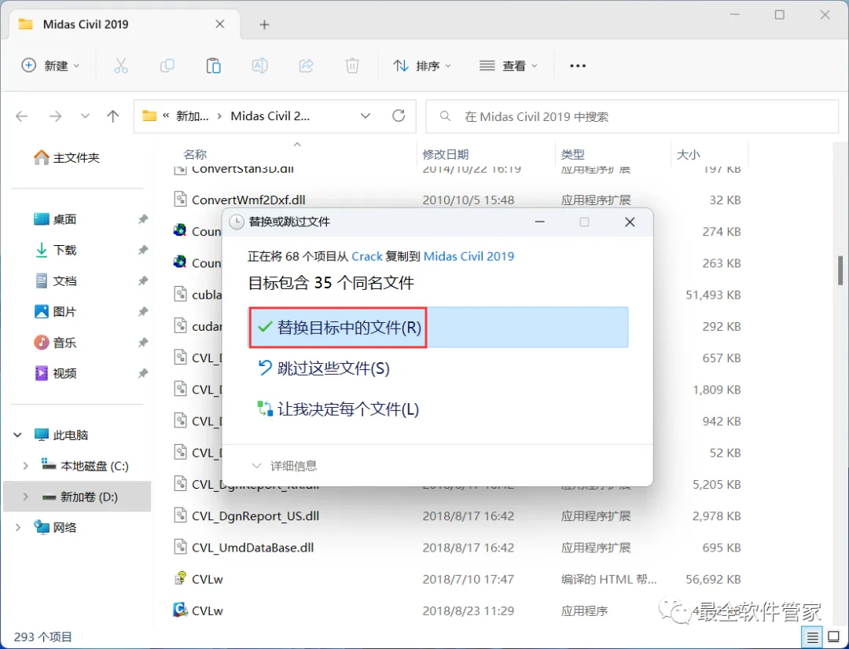Choose 让我决定每个文件(L)
The image size is (849, 649).
coord(338,409)
